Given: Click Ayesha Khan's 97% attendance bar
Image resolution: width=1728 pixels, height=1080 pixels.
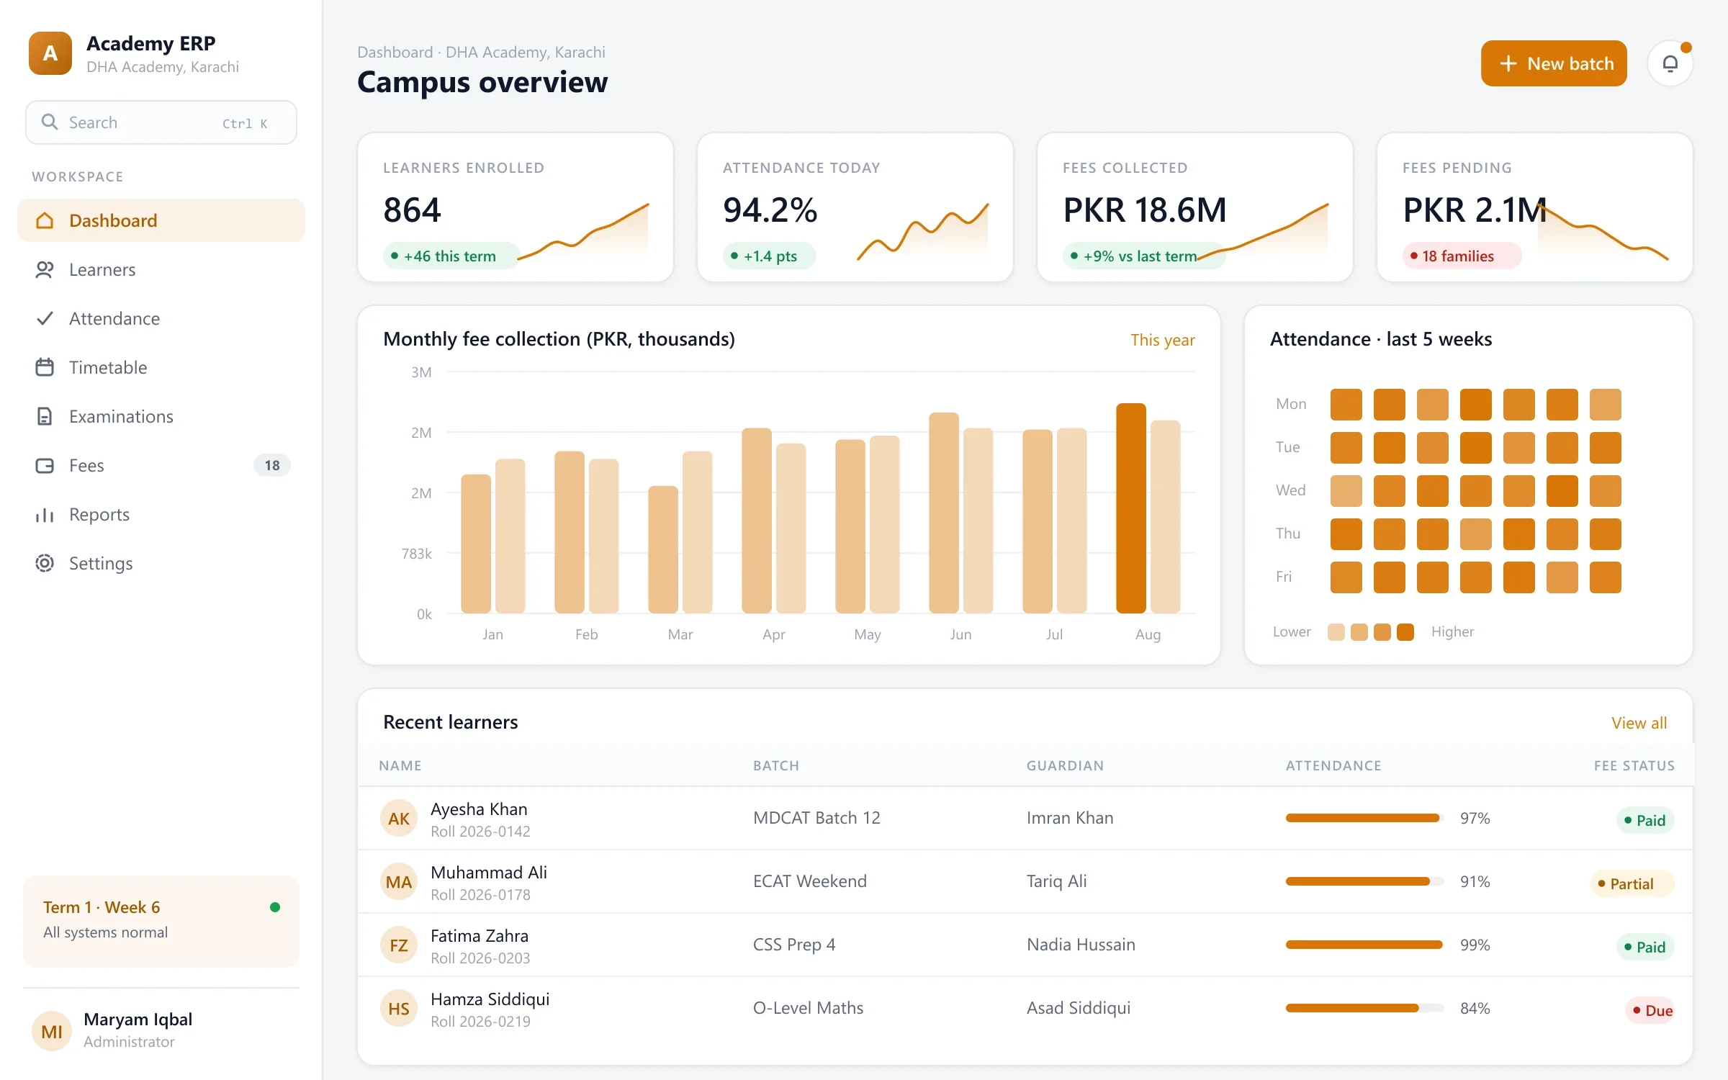Looking at the screenshot, I should (x=1365, y=818).
